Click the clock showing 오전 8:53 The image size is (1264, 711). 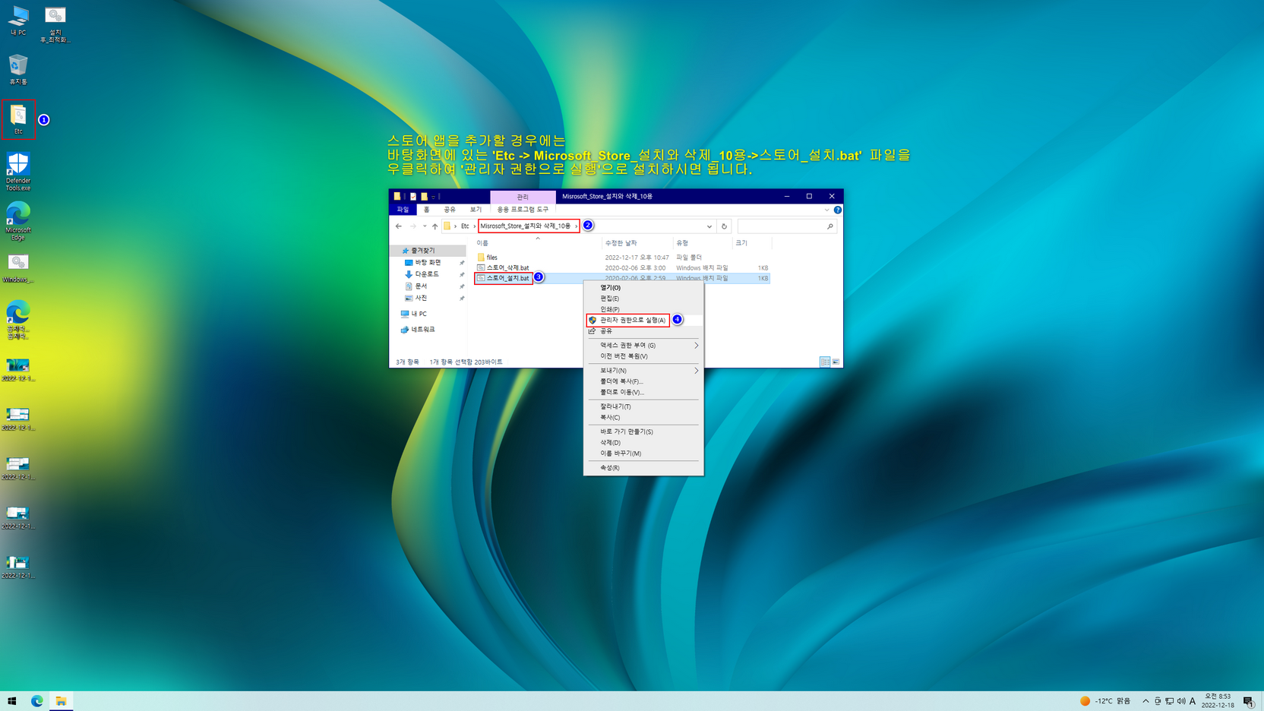(x=1218, y=700)
